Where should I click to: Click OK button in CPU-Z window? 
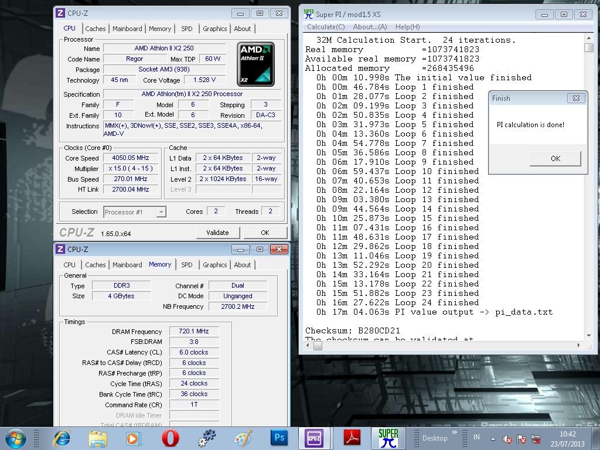pos(265,233)
